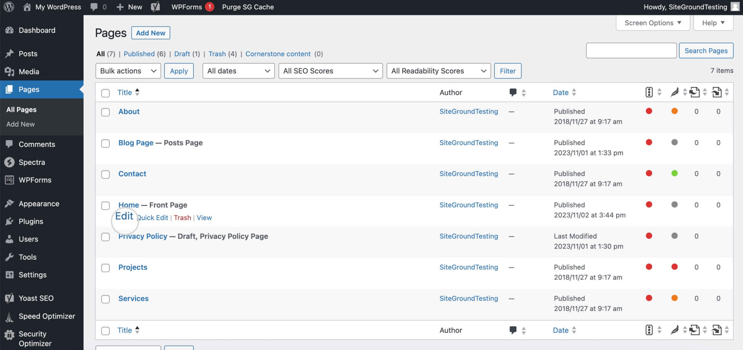Open the Pages sidebar menu
The image size is (743, 350).
coord(42,89)
